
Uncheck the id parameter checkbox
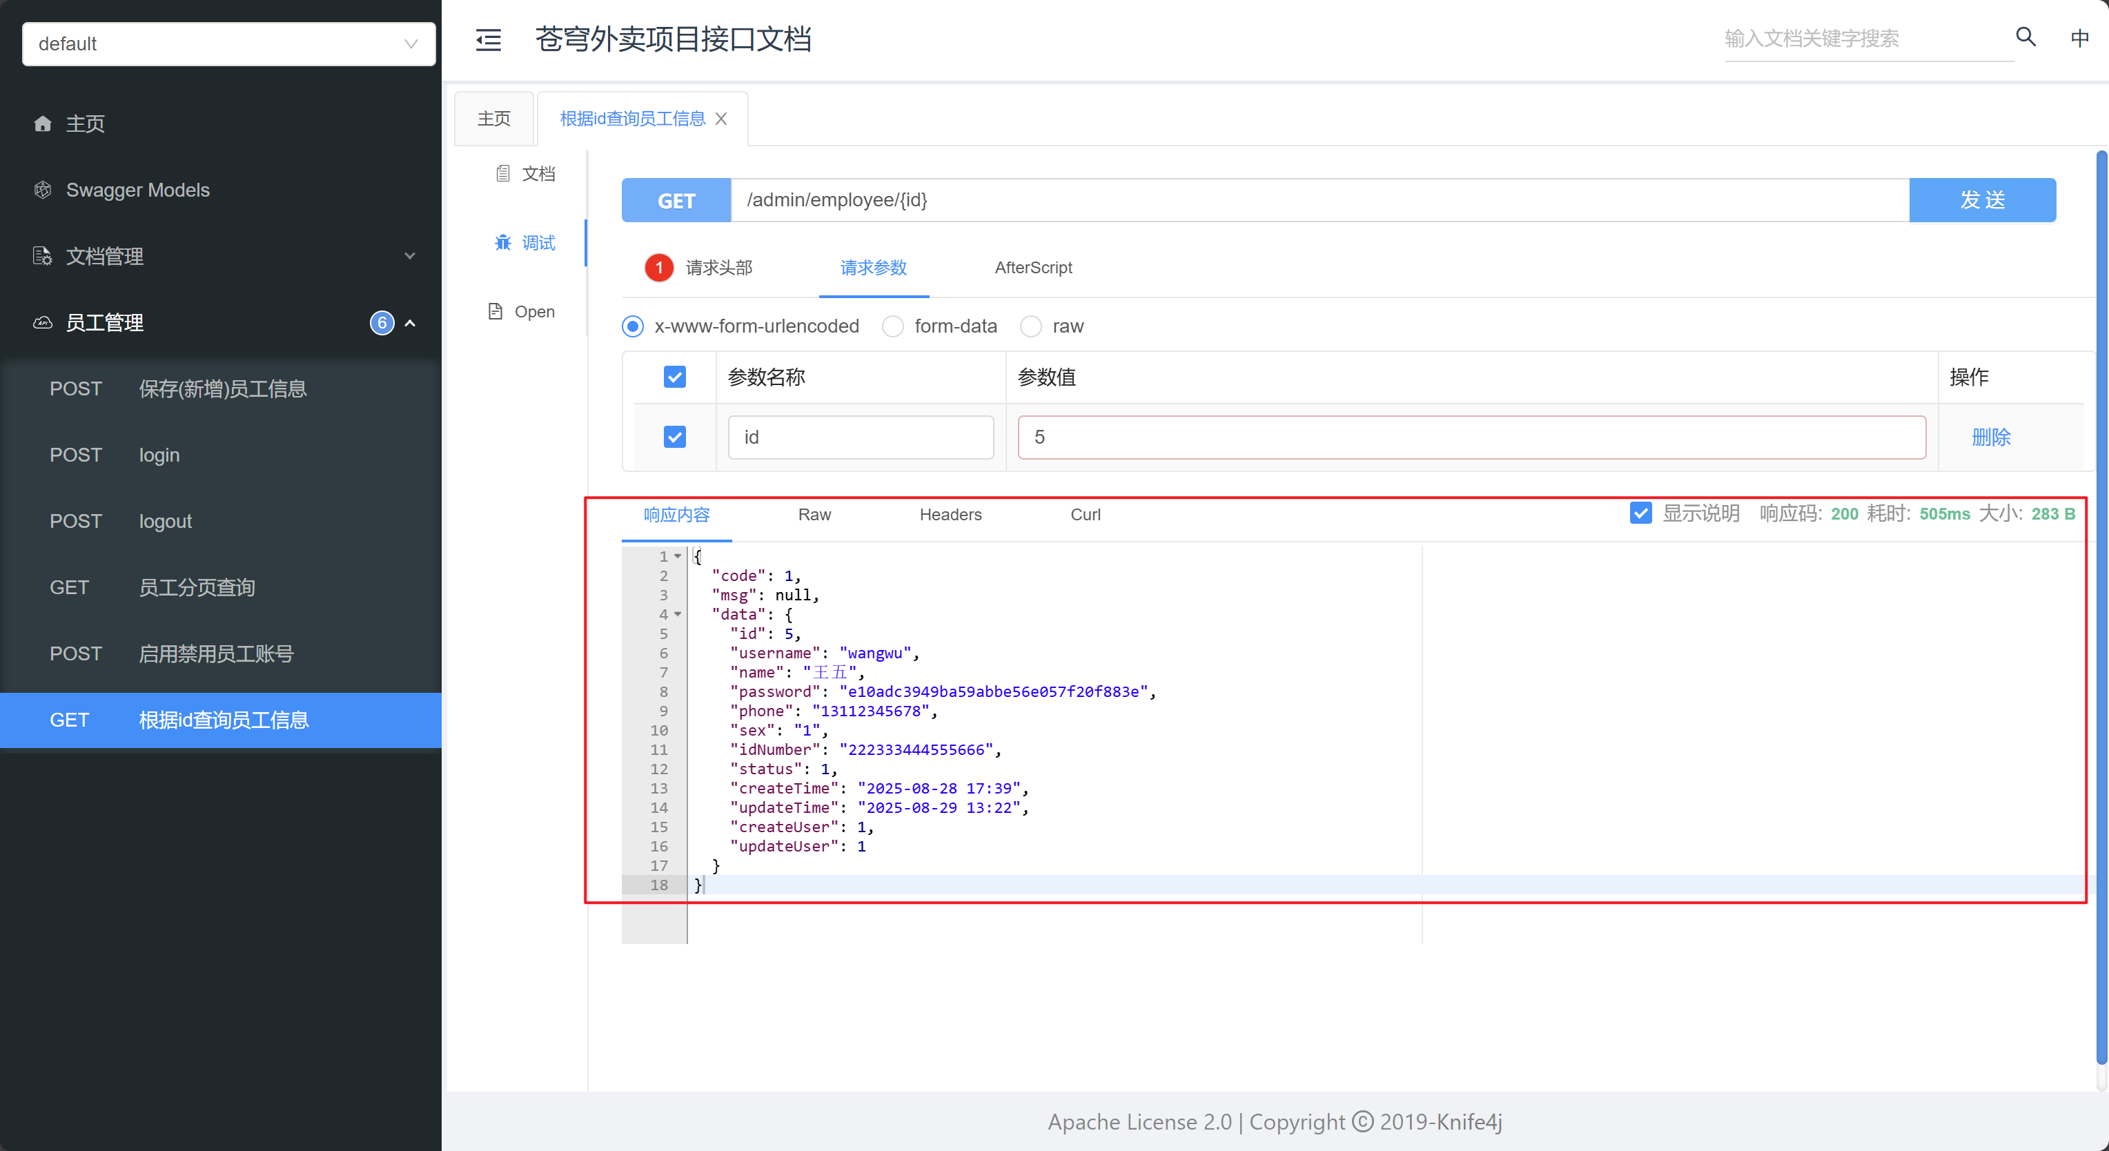click(x=675, y=436)
